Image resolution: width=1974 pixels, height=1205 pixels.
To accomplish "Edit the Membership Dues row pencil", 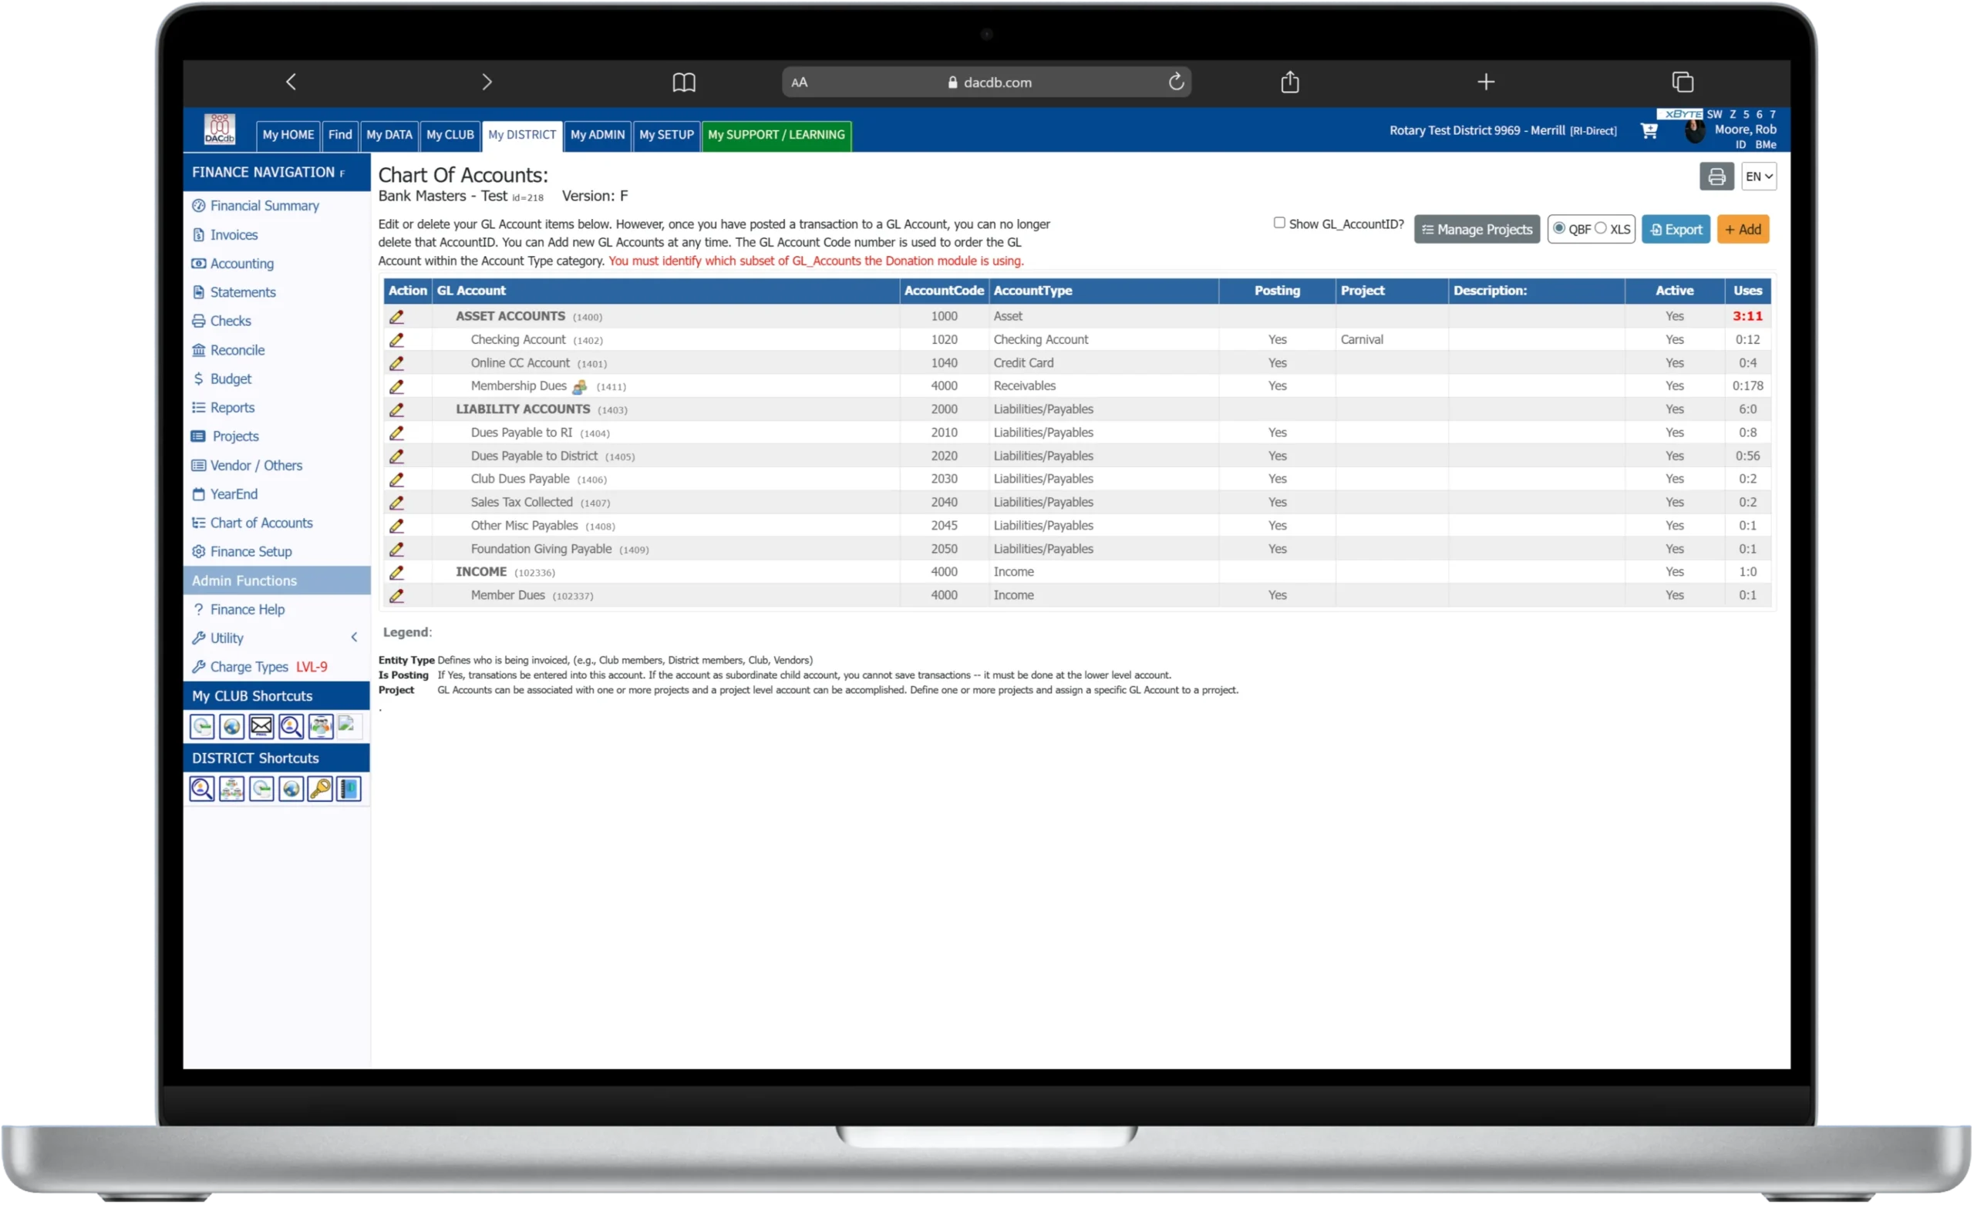I will click(396, 386).
